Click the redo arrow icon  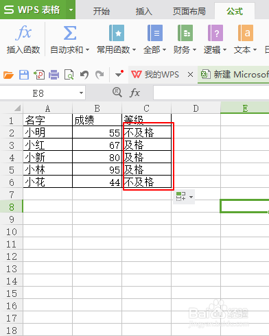[x=100, y=75]
